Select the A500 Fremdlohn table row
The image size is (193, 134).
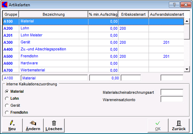tap(93, 56)
